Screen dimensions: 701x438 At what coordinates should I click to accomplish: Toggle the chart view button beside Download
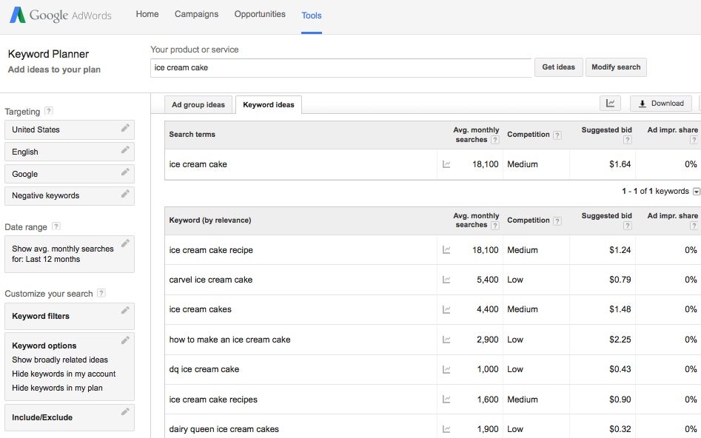click(610, 104)
